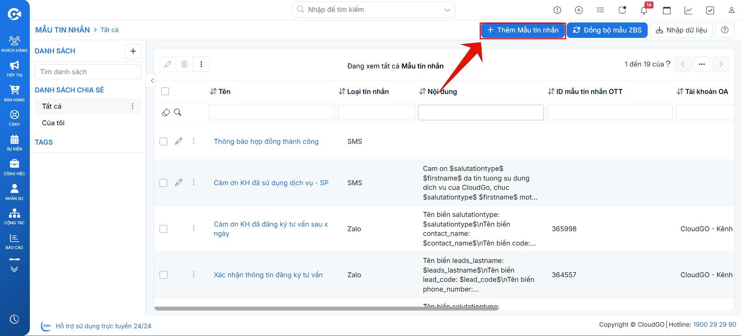Click the CloudGO logo icon
This screenshot has width=741, height=336.
pos(14,14)
